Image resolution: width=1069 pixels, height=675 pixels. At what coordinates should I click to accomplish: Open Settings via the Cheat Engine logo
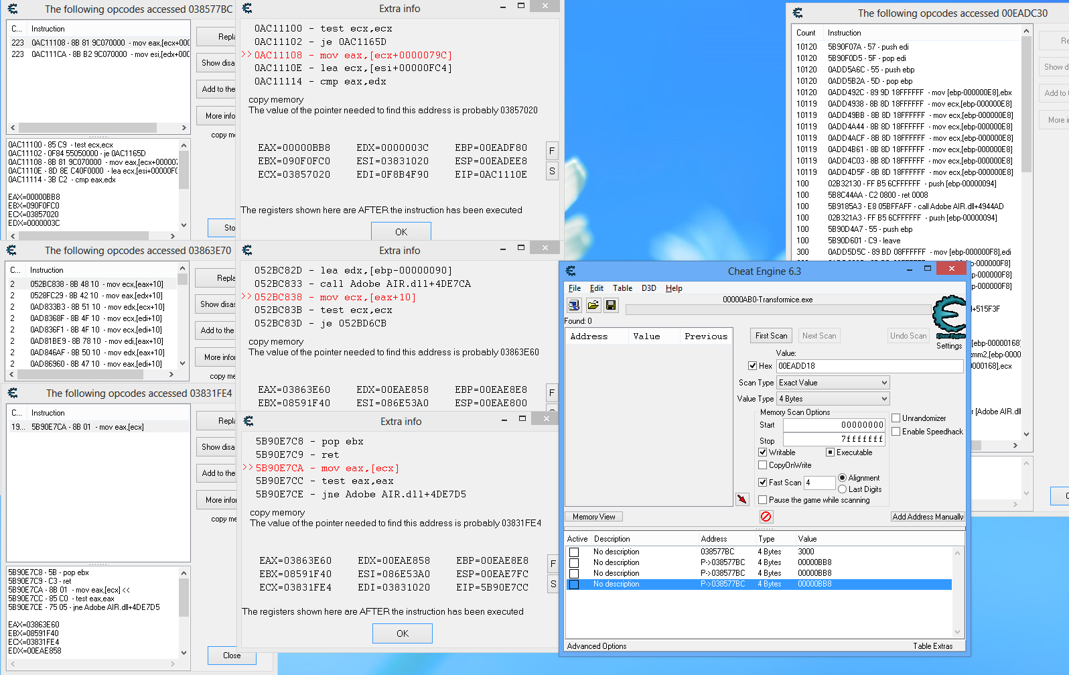point(949,322)
